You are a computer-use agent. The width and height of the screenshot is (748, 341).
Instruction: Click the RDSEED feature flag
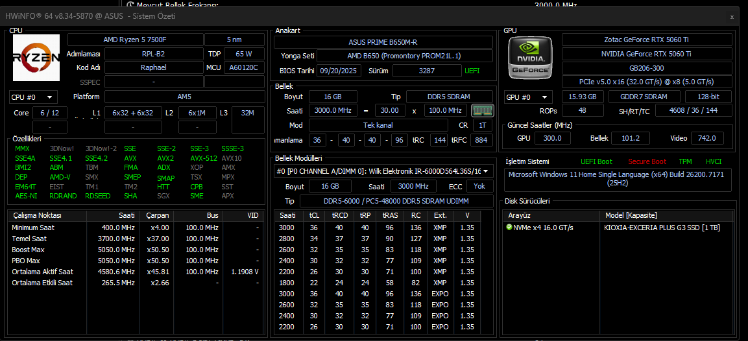tap(98, 196)
